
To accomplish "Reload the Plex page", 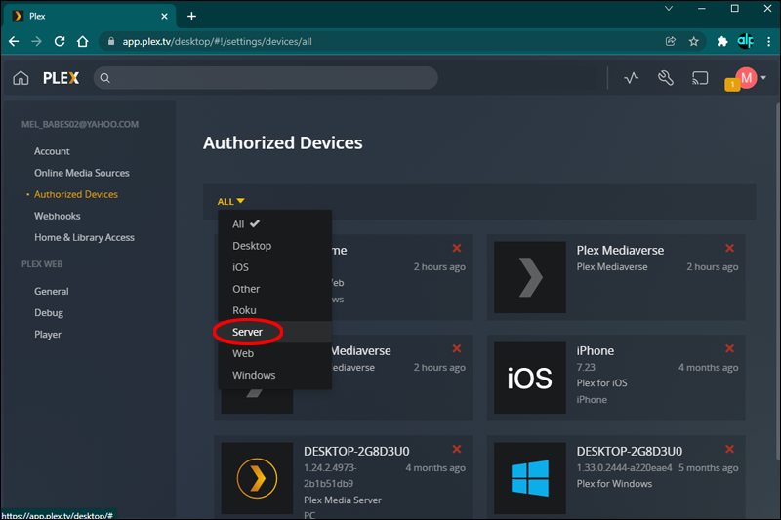I will (x=60, y=41).
